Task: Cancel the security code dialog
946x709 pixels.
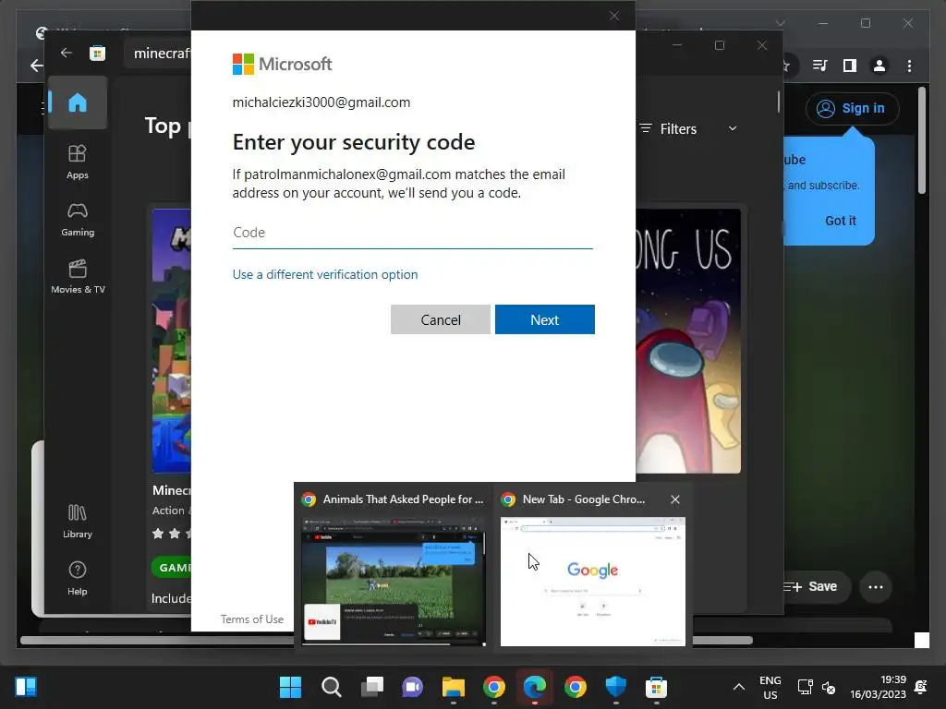Action: 441,319
